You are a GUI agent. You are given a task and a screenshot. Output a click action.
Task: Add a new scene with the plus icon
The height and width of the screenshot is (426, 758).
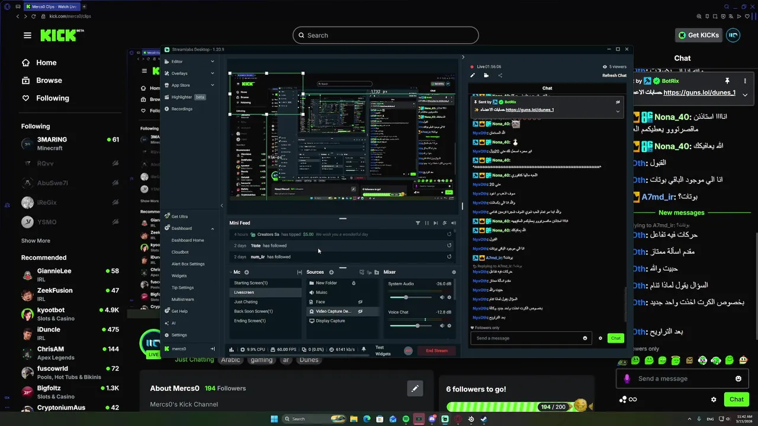(246, 272)
